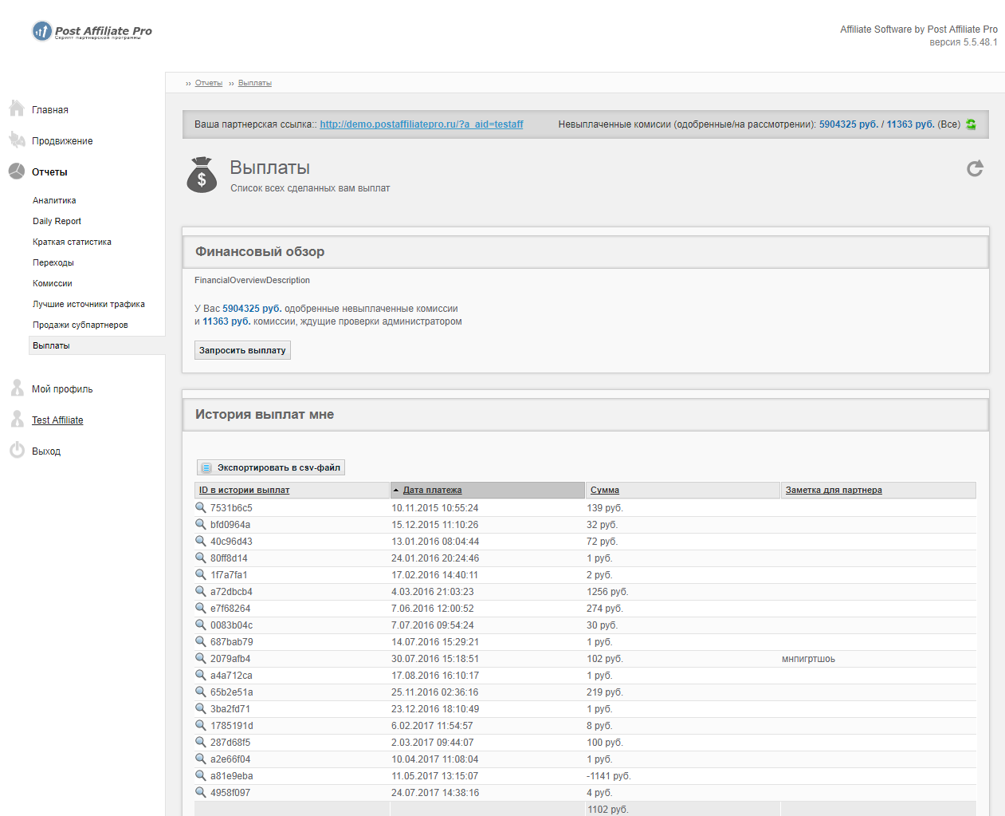View details magnifier for payout a72dbcb4
Screen dimensions: 1005x816
pos(201,591)
